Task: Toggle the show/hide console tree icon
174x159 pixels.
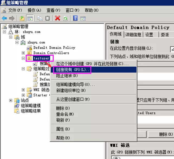Action: point(30,18)
